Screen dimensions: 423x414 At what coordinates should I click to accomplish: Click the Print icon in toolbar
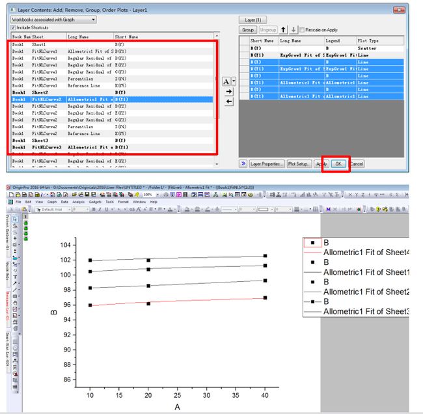pos(166,195)
